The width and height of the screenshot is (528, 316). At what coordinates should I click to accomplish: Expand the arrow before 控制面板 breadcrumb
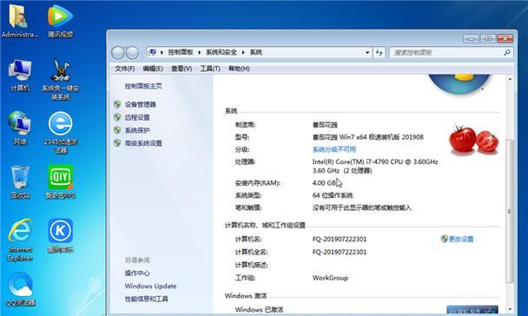[162, 52]
